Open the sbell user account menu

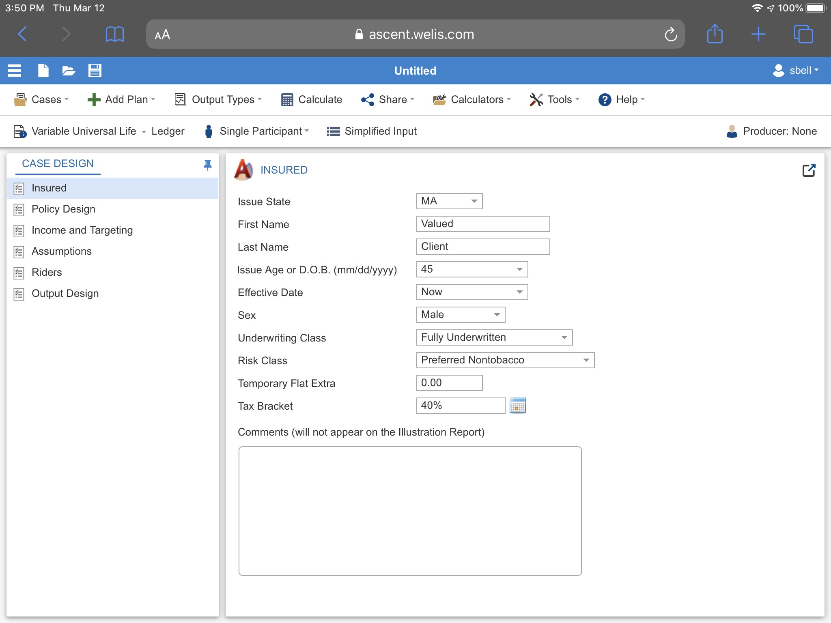click(x=796, y=71)
